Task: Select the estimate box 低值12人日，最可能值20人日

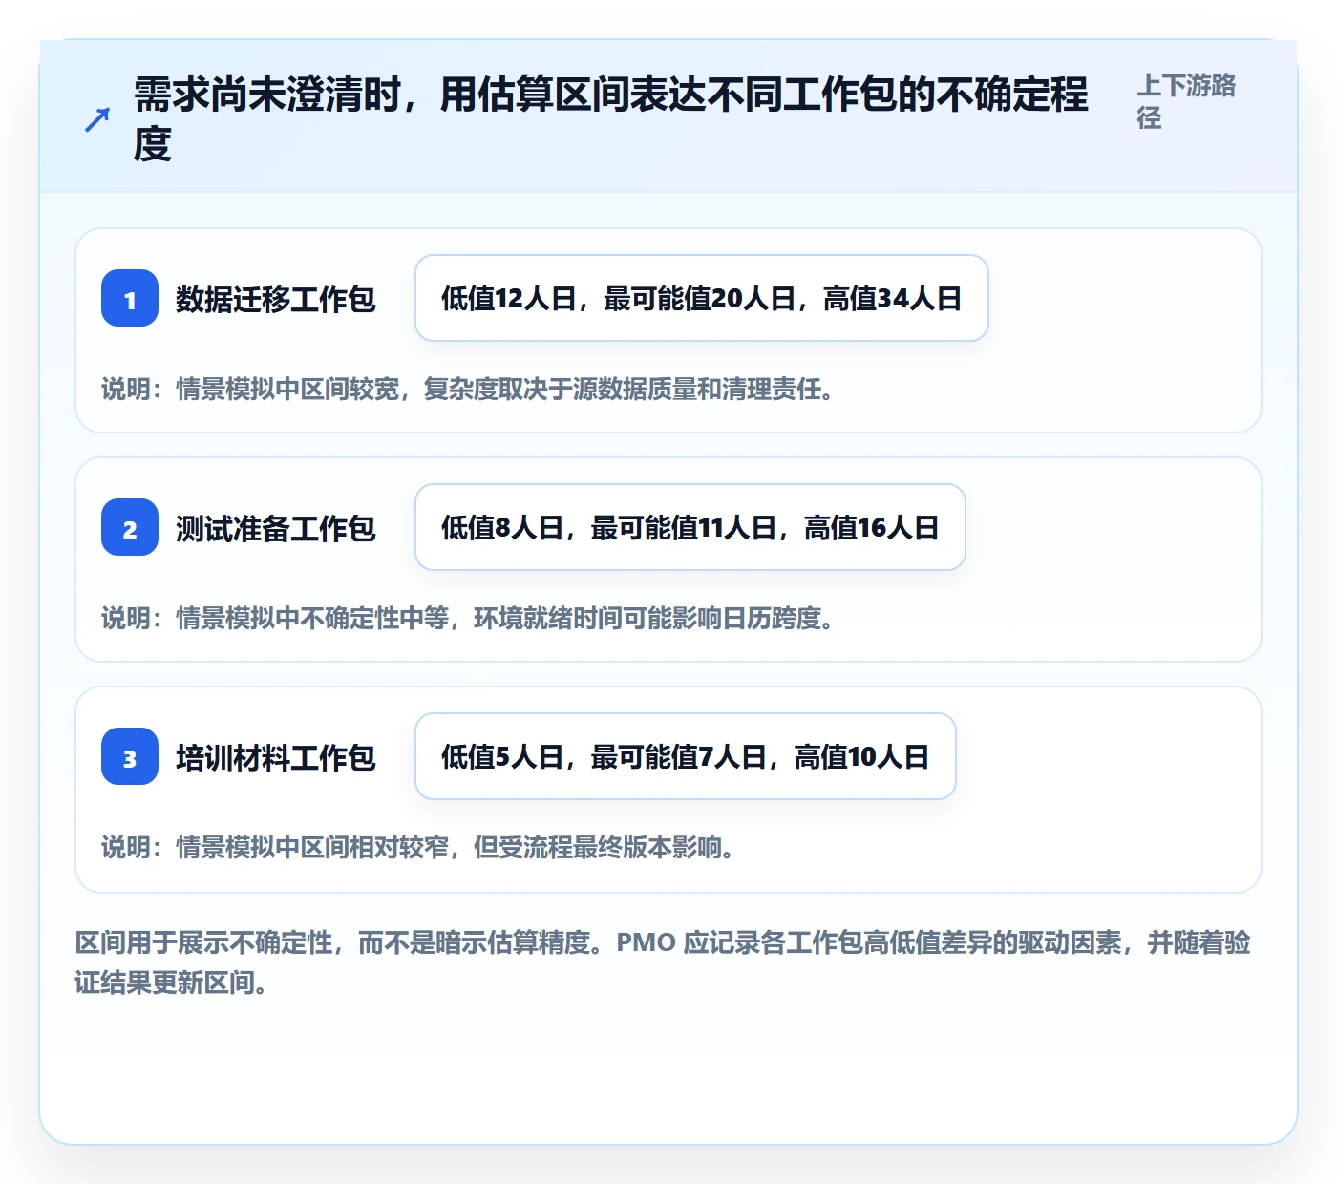Action: 702,298
